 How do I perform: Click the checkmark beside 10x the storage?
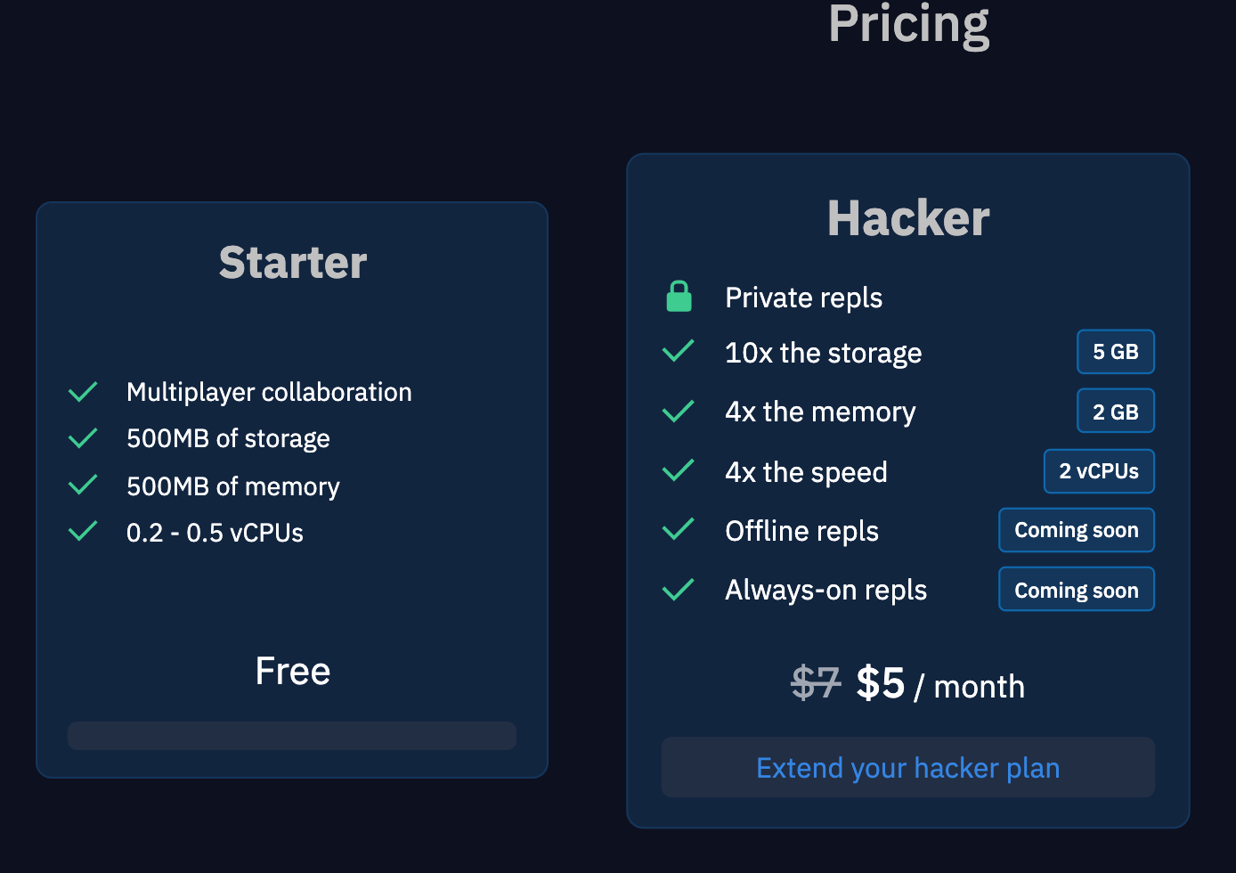(679, 351)
